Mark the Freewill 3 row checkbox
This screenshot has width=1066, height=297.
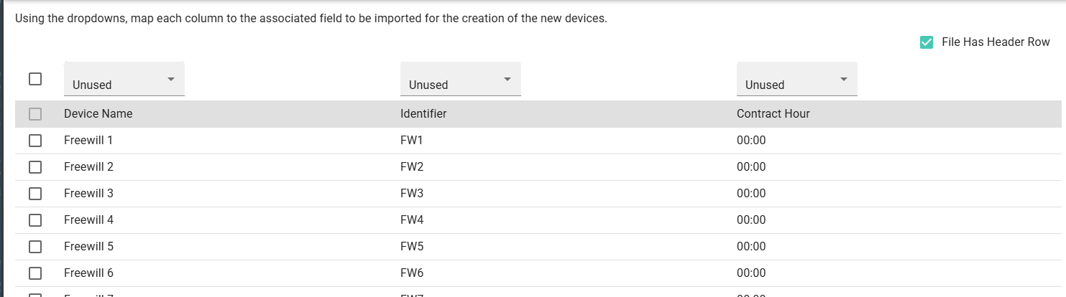coord(35,194)
